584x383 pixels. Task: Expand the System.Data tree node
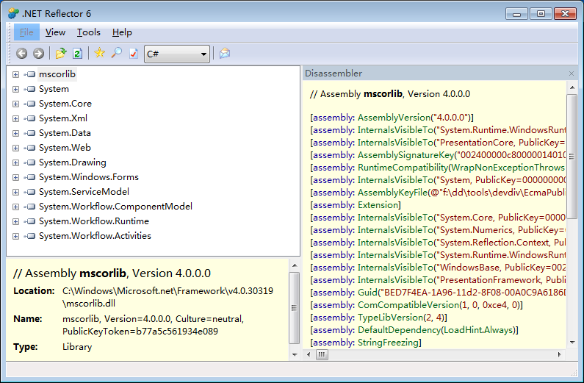coord(15,133)
